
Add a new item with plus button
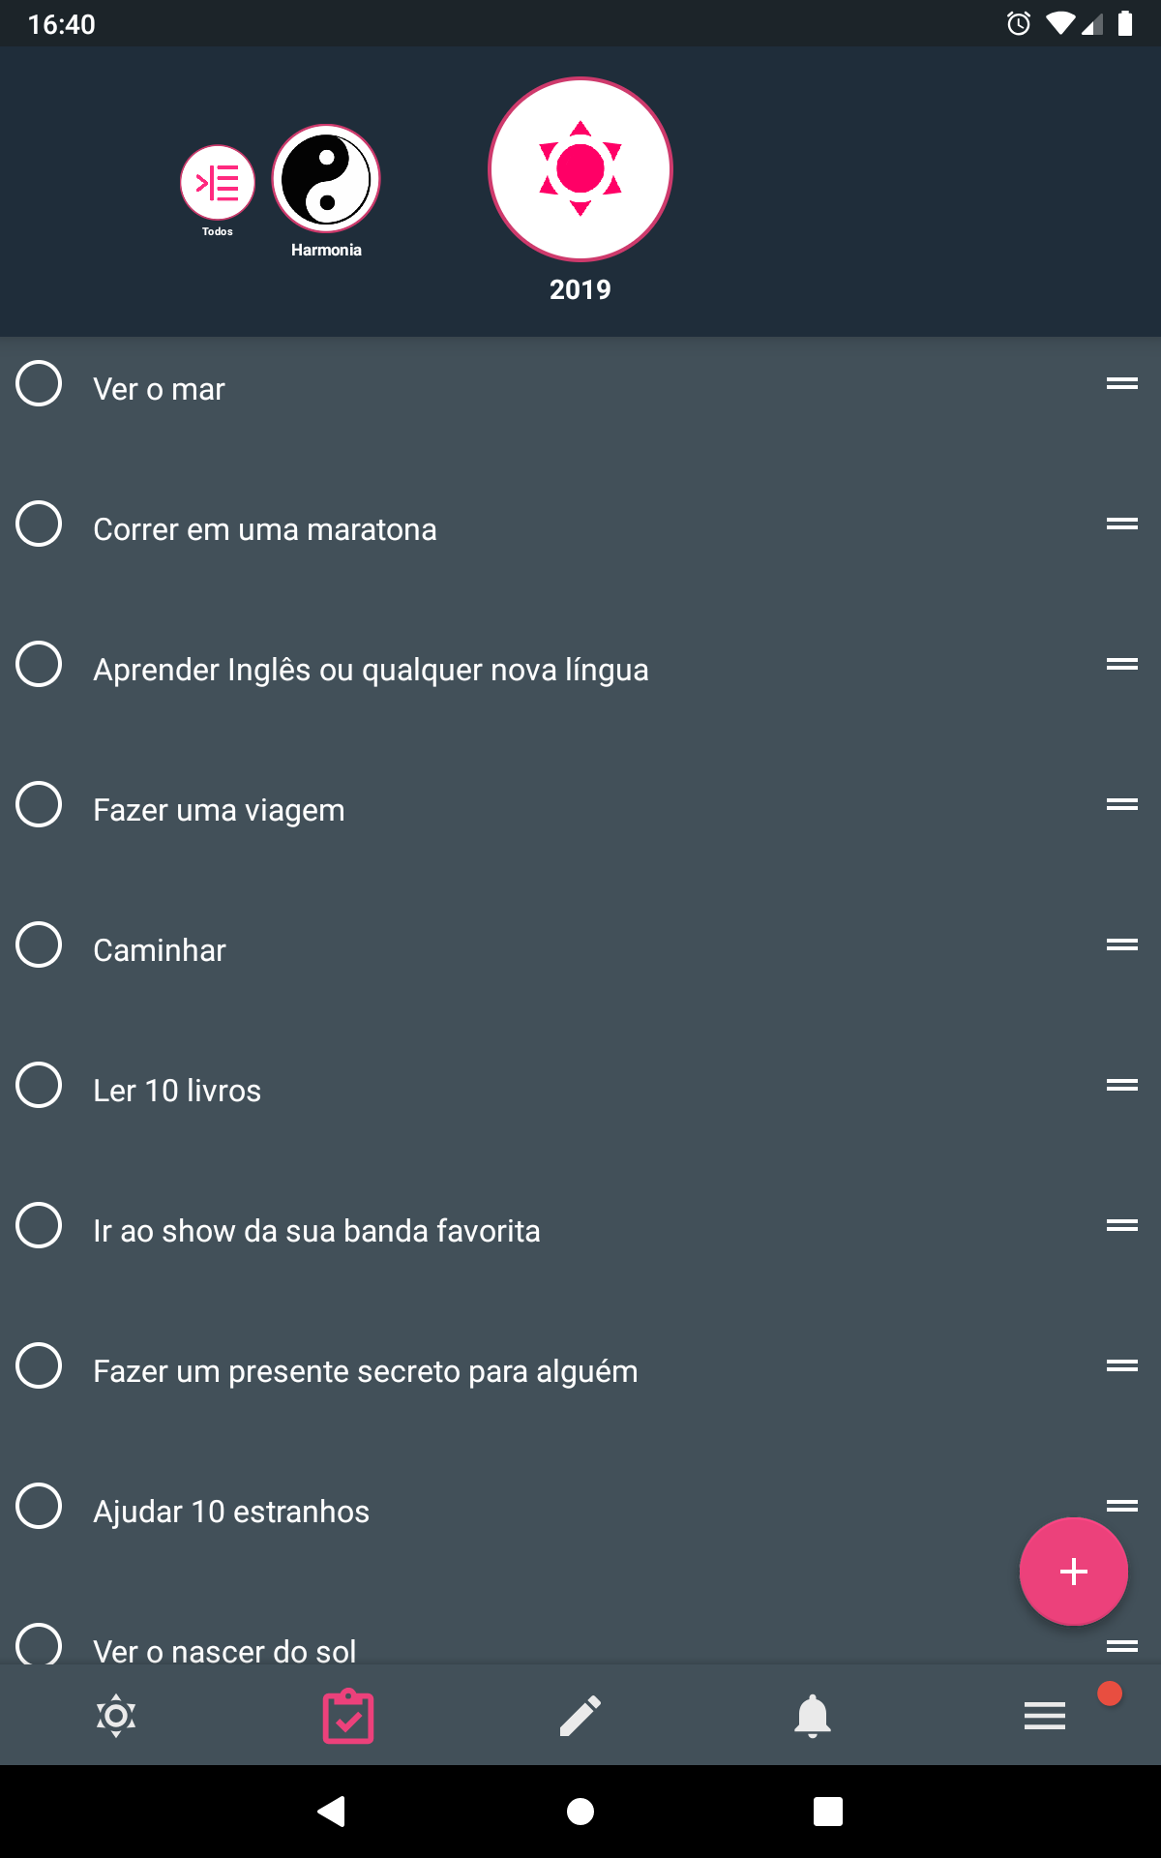[x=1074, y=1572]
